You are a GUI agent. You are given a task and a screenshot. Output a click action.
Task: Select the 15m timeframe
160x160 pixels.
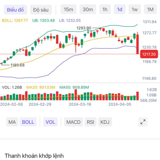pyautogui.click(x=68, y=10)
